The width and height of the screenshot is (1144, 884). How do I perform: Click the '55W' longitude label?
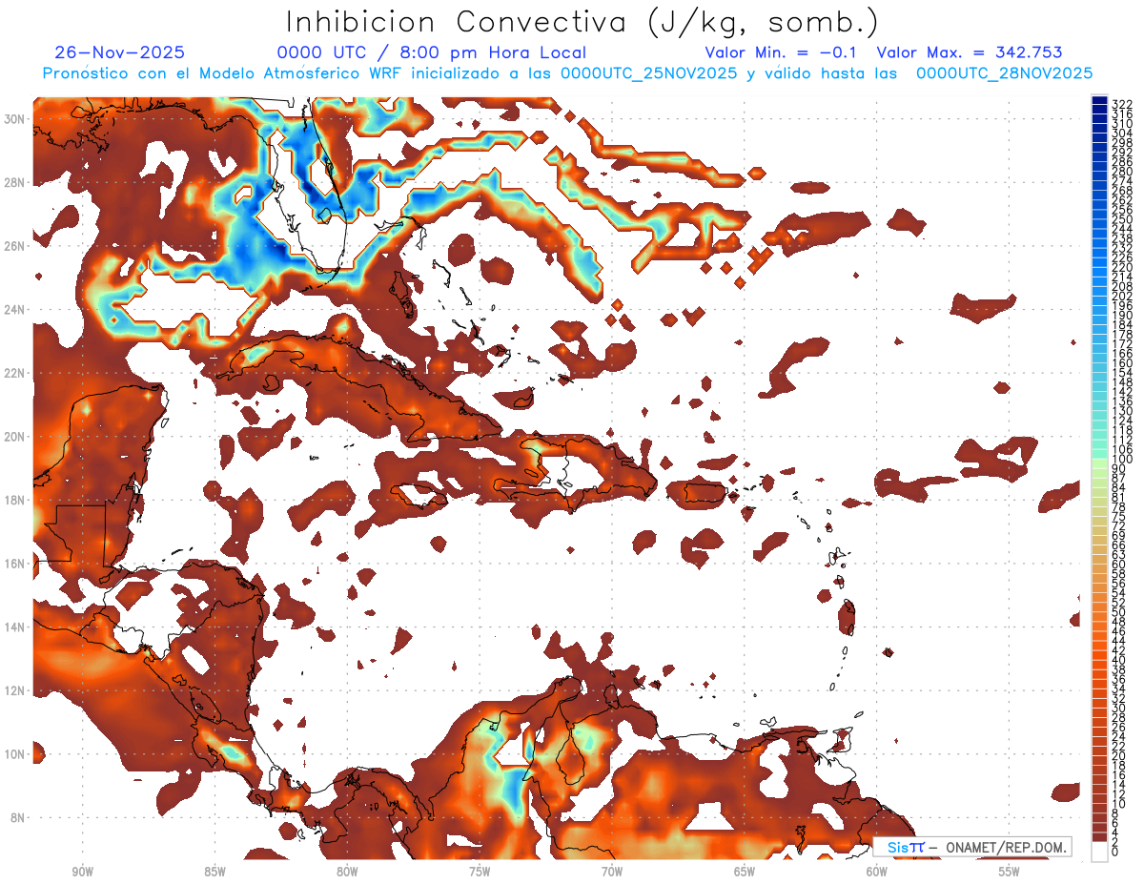click(1010, 872)
